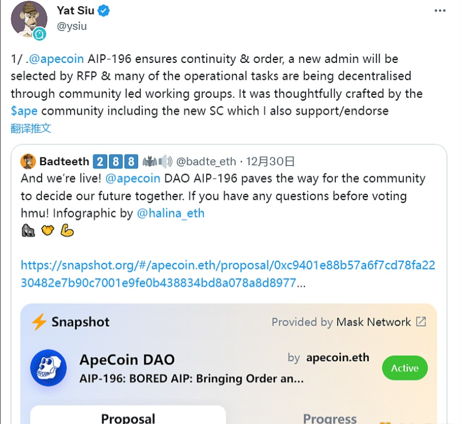The height and width of the screenshot is (424, 460).
Task: Switch to the Progress tab
Action: click(330, 418)
